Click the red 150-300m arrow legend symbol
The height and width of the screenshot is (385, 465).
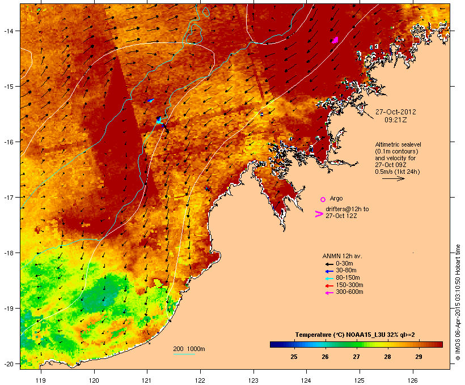click(329, 285)
